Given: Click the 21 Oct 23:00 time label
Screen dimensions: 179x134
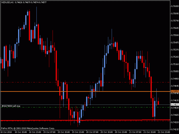Looking at the screenshot, I should 164,132.
